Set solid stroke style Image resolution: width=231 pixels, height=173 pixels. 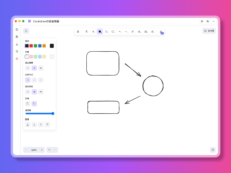[28, 80]
